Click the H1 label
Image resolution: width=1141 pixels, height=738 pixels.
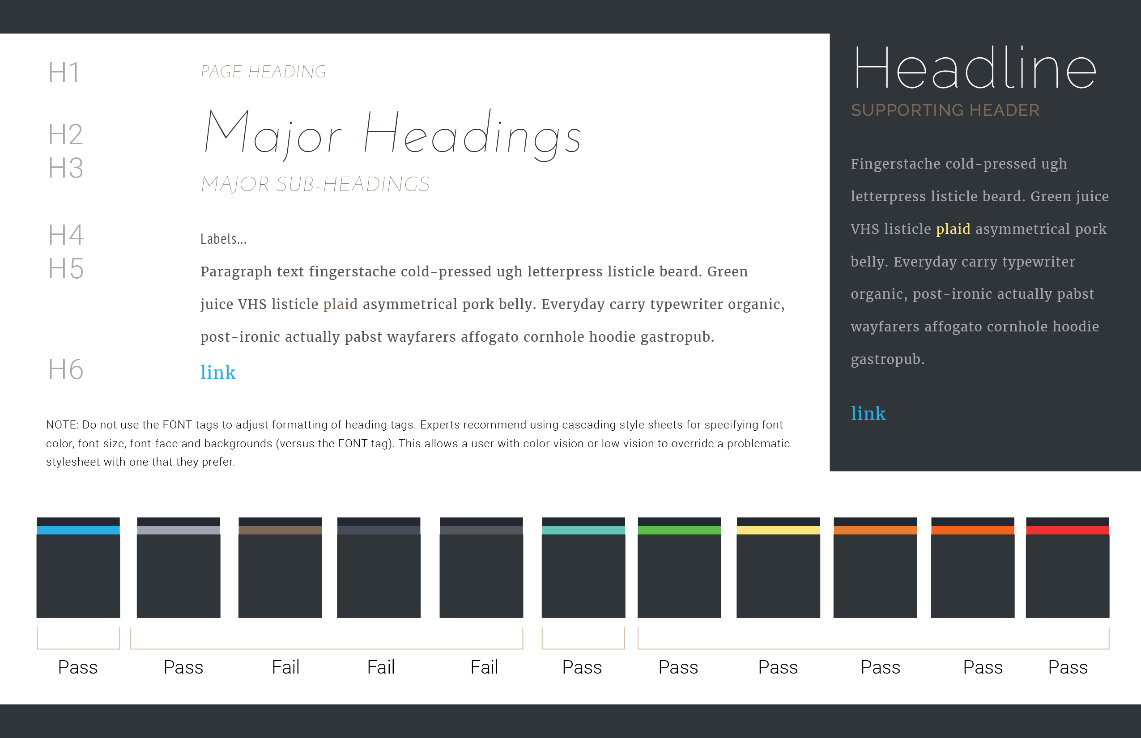(x=63, y=73)
